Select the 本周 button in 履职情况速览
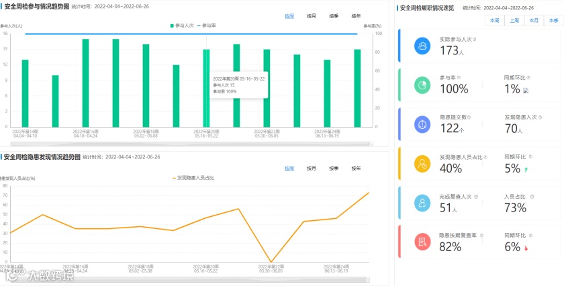Screen dimensions: 564x286 click(x=495, y=21)
